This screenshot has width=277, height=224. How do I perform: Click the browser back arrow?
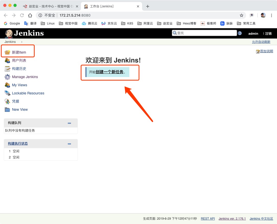(x=6, y=15)
